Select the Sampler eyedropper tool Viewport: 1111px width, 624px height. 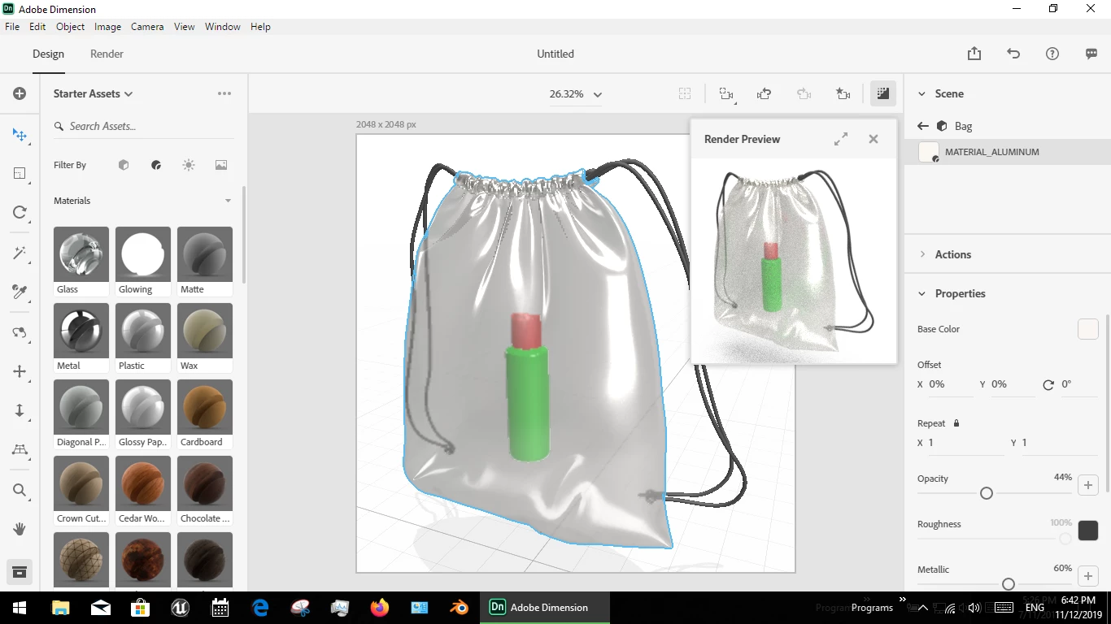pyautogui.click(x=20, y=292)
